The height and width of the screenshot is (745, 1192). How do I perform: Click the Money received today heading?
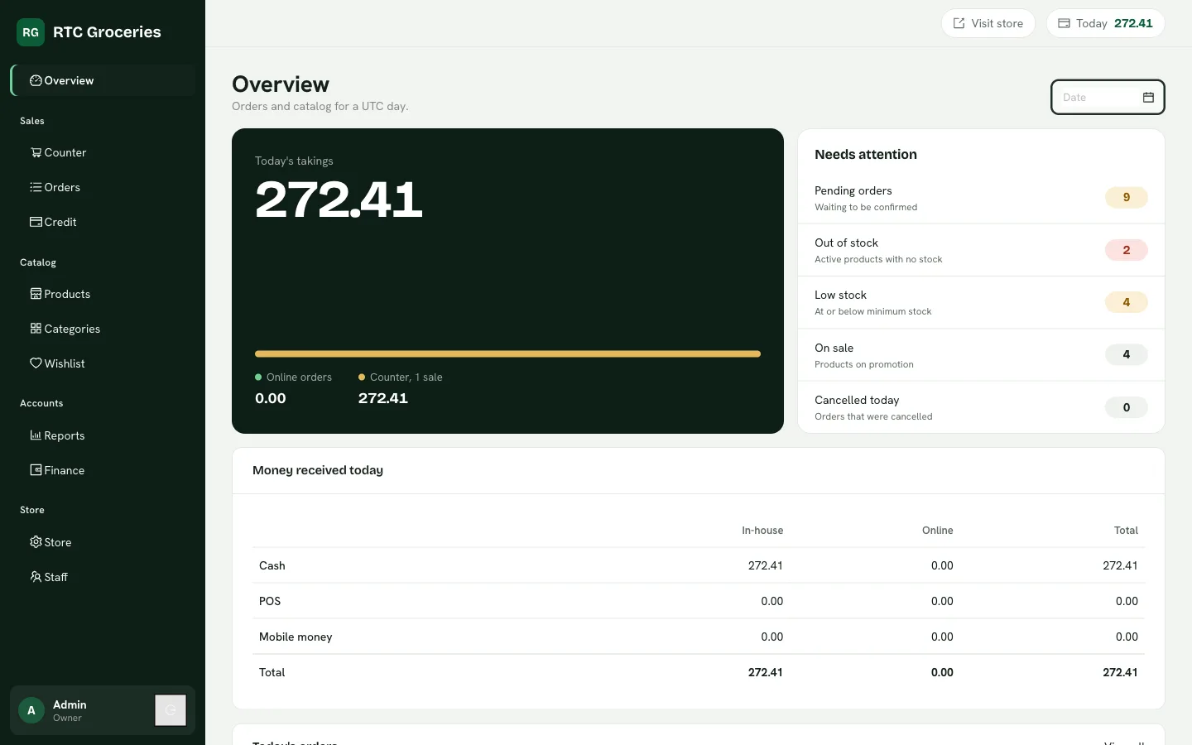[318, 470]
